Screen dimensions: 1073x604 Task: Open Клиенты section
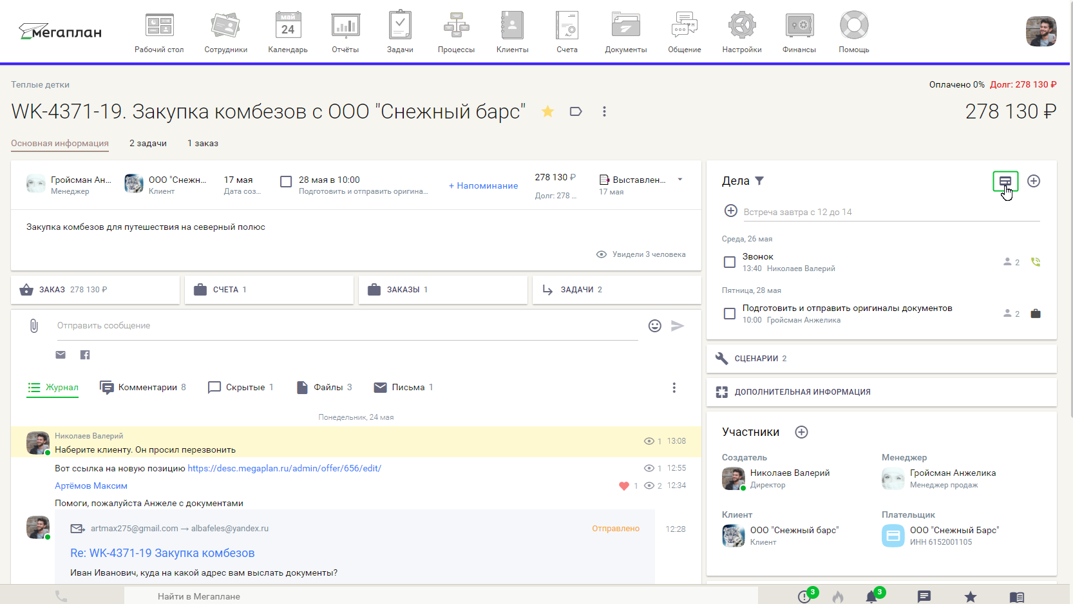[512, 32]
